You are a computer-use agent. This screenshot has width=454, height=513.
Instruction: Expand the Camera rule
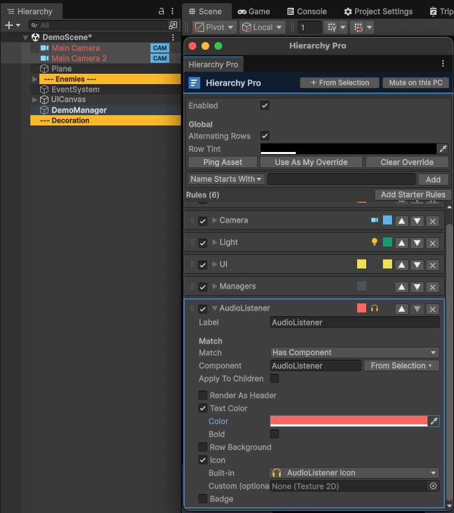(214, 220)
